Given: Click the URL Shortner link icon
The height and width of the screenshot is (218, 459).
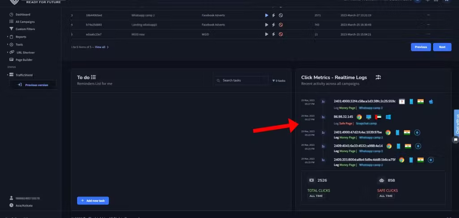Looking at the screenshot, I should tap(12, 52).
